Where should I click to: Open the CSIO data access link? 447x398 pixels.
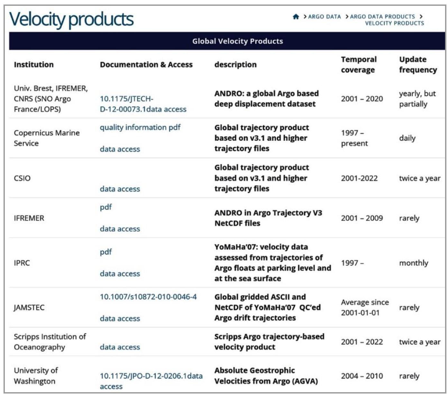pos(120,189)
